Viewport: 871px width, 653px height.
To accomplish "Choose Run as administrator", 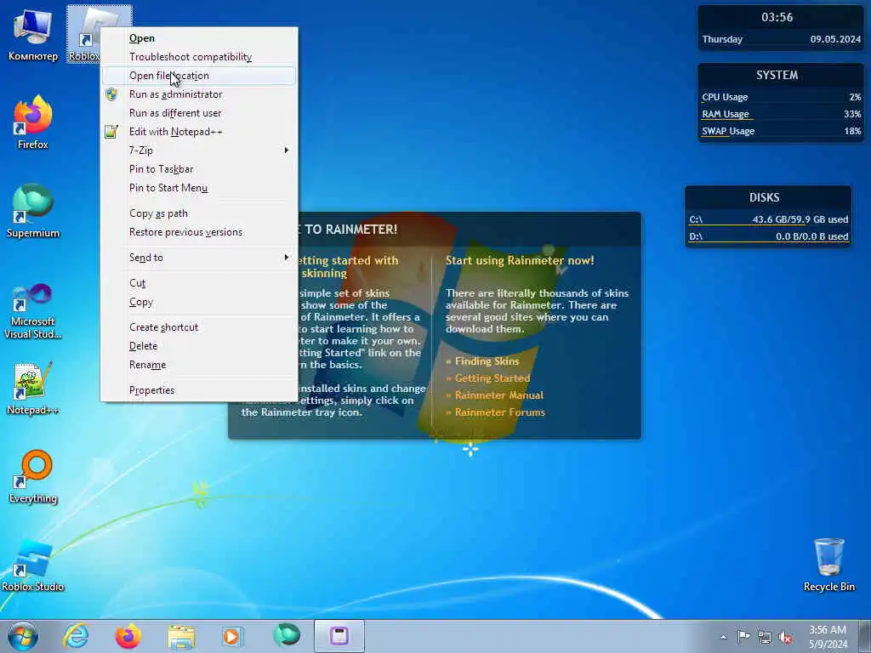I will click(199, 94).
